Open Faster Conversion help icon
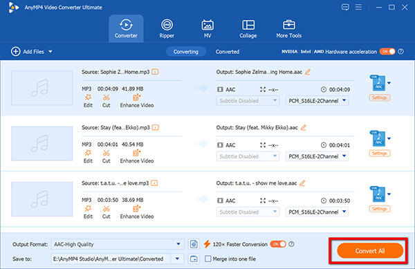Viewport: 415px width, 269px height. pyautogui.click(x=291, y=244)
